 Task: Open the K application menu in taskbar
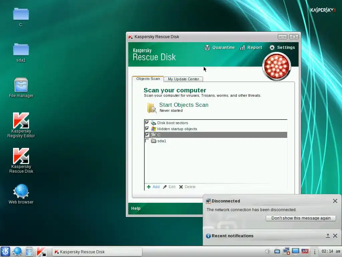pyautogui.click(x=5, y=252)
